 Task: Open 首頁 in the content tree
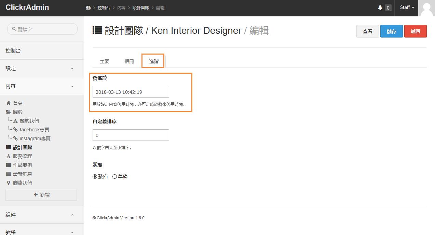coord(18,103)
